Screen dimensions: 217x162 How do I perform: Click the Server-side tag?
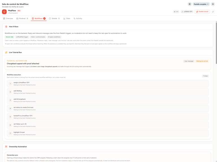pos(10,37)
